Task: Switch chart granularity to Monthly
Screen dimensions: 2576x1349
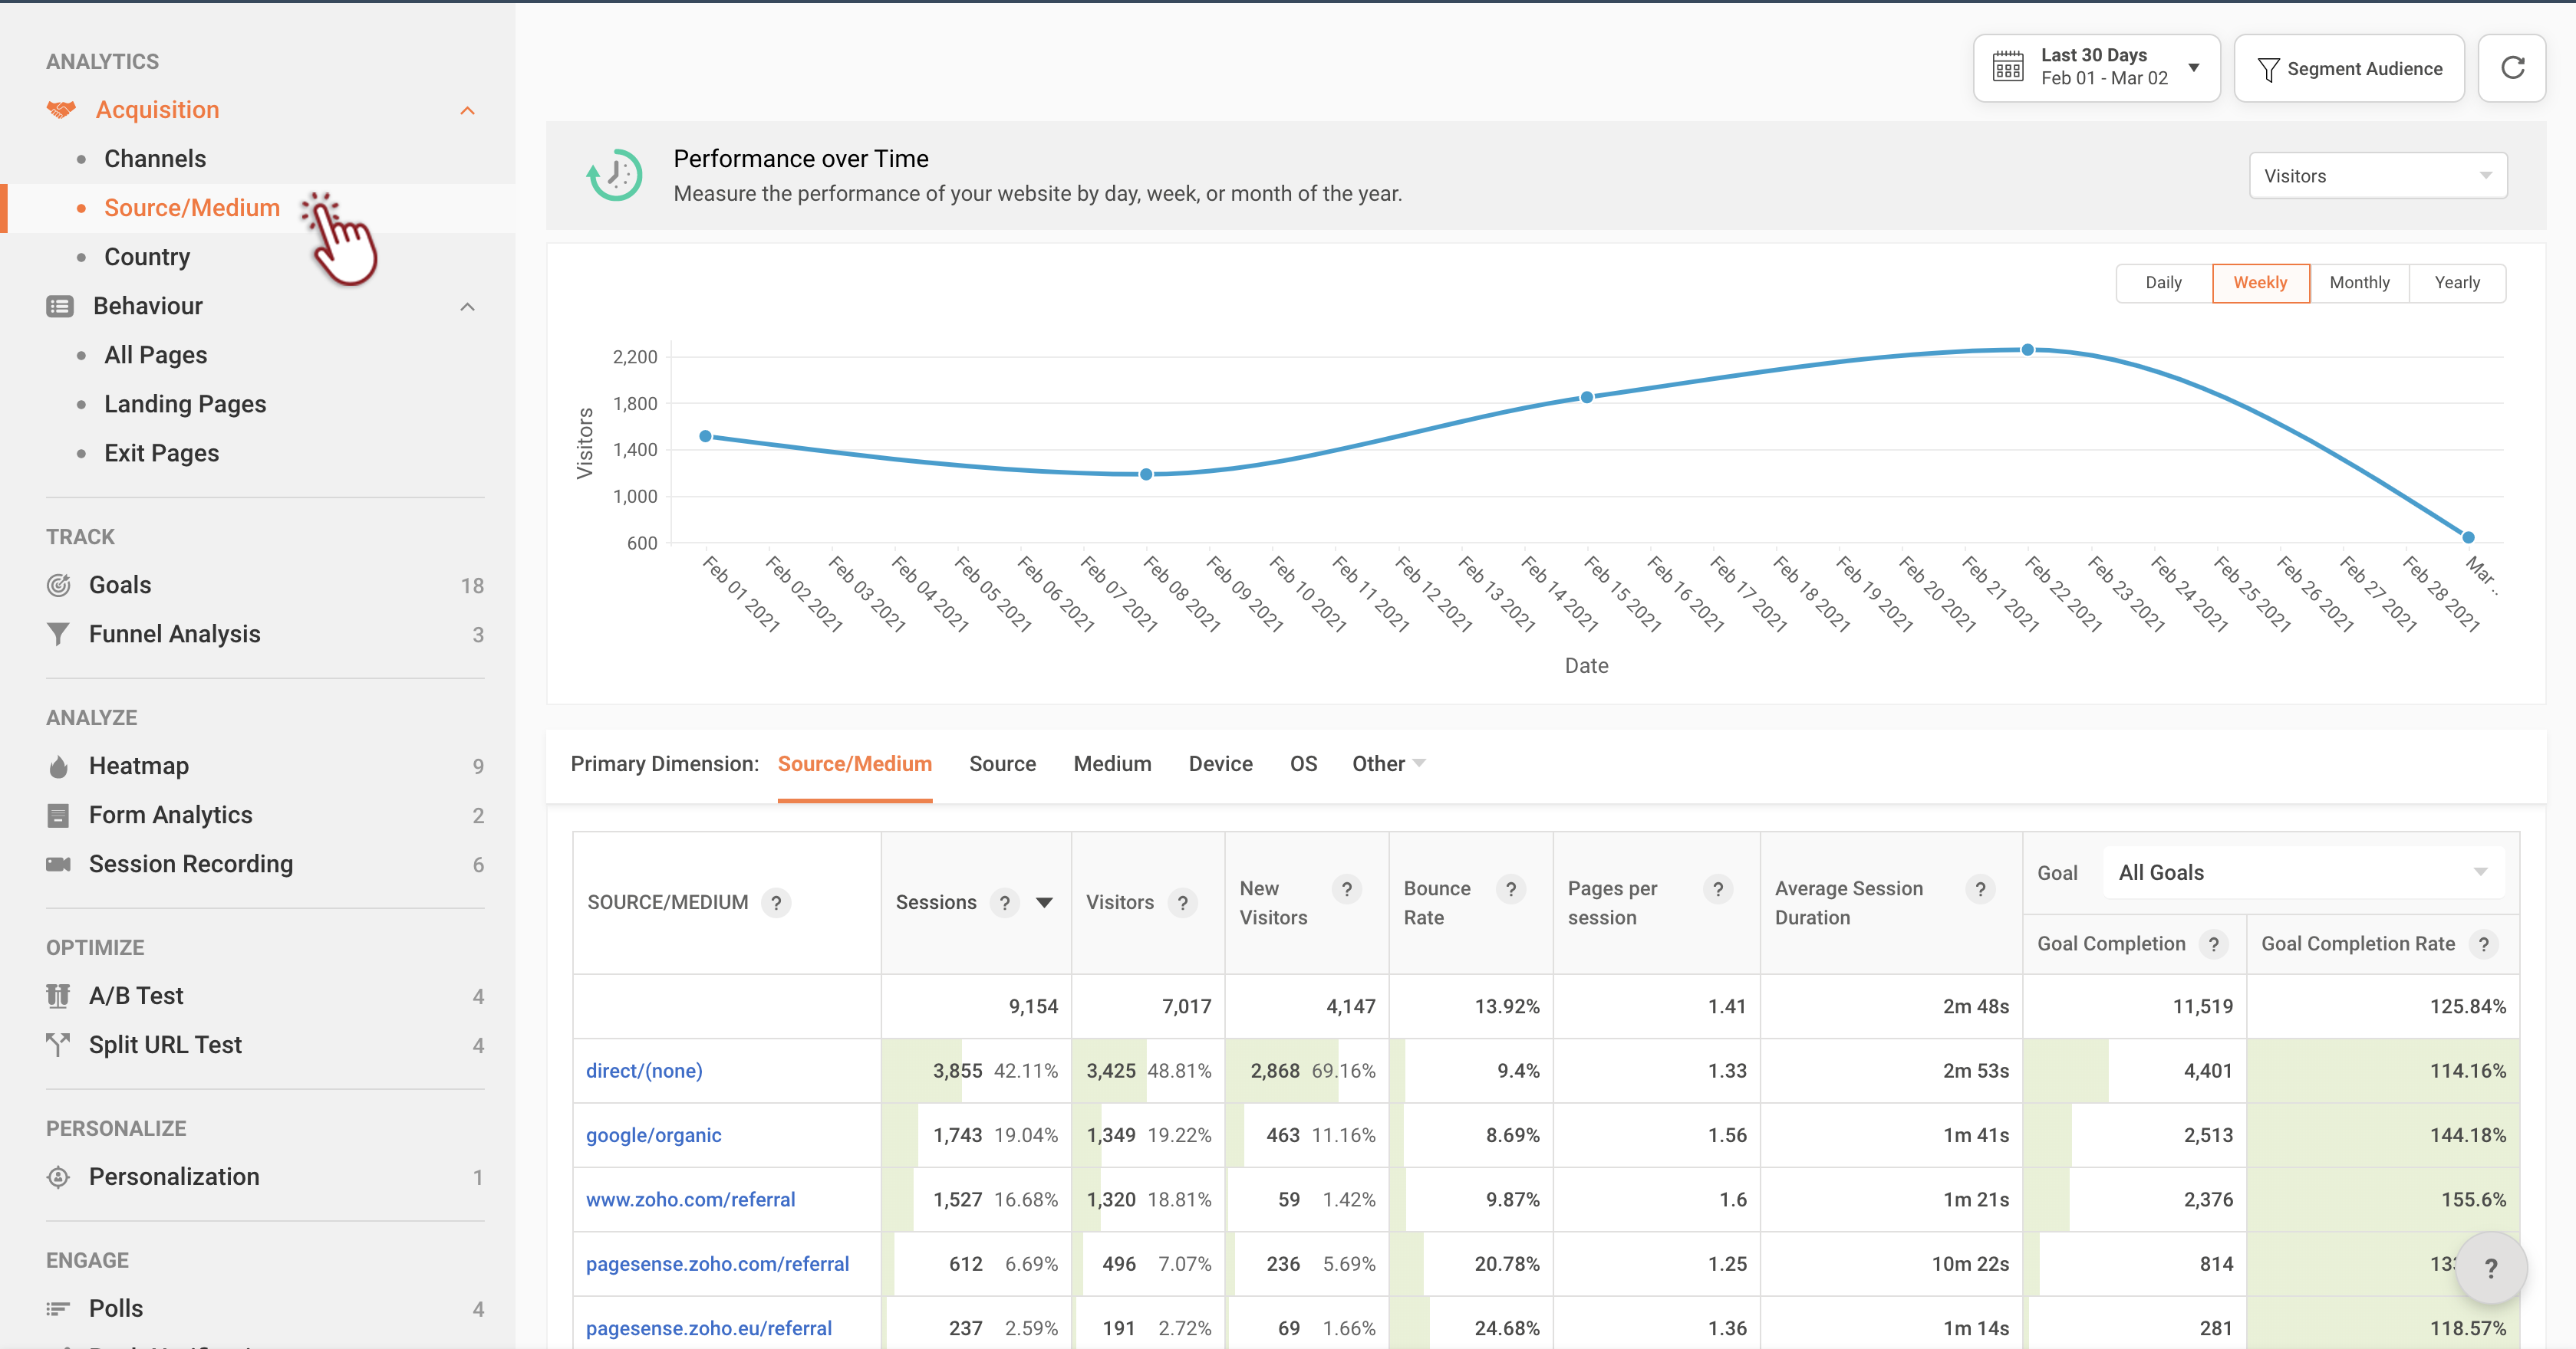Action: (2359, 283)
